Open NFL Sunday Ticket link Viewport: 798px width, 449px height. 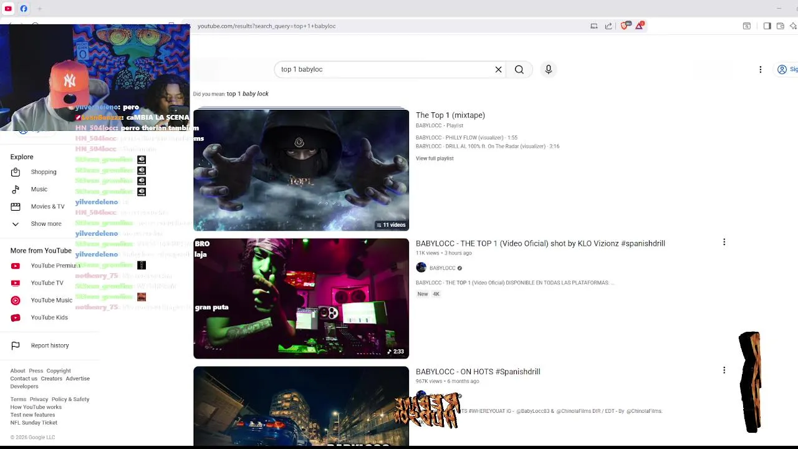(x=34, y=423)
